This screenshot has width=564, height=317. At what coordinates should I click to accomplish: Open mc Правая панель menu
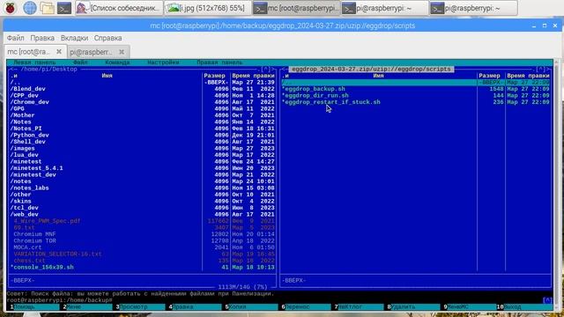219,63
